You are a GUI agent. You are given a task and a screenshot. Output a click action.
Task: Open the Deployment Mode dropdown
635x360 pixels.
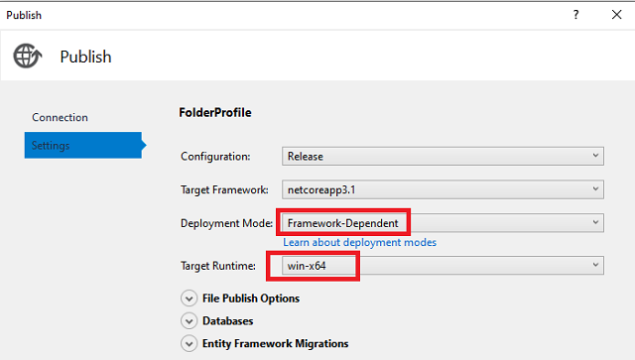tap(443, 223)
